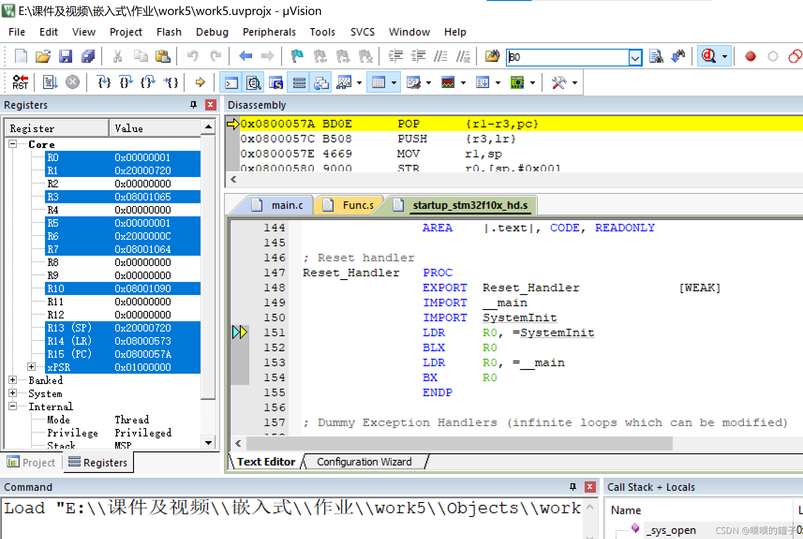Open a file via the folder icon

43,57
